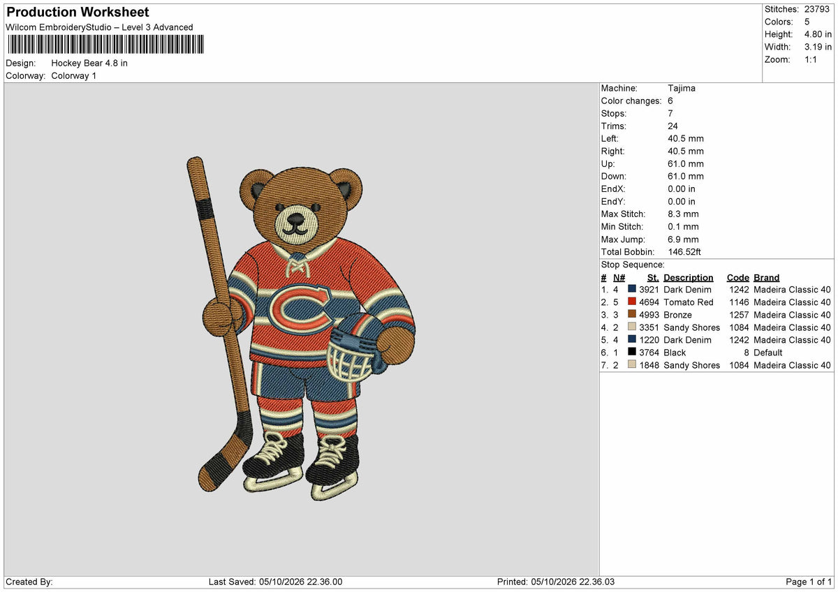Click the Dark Denim swatch in row 5
The width and height of the screenshot is (838, 592).
(x=632, y=339)
